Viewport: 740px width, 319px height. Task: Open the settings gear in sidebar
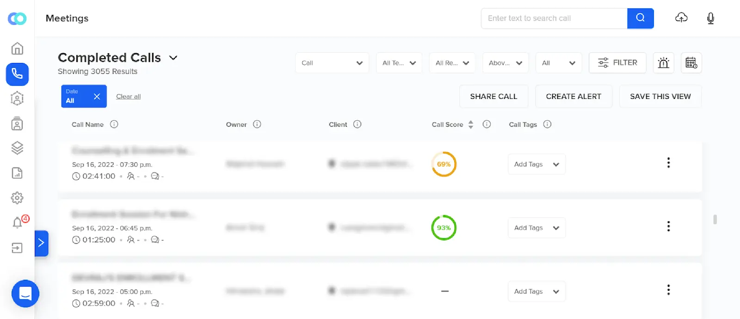pos(17,198)
